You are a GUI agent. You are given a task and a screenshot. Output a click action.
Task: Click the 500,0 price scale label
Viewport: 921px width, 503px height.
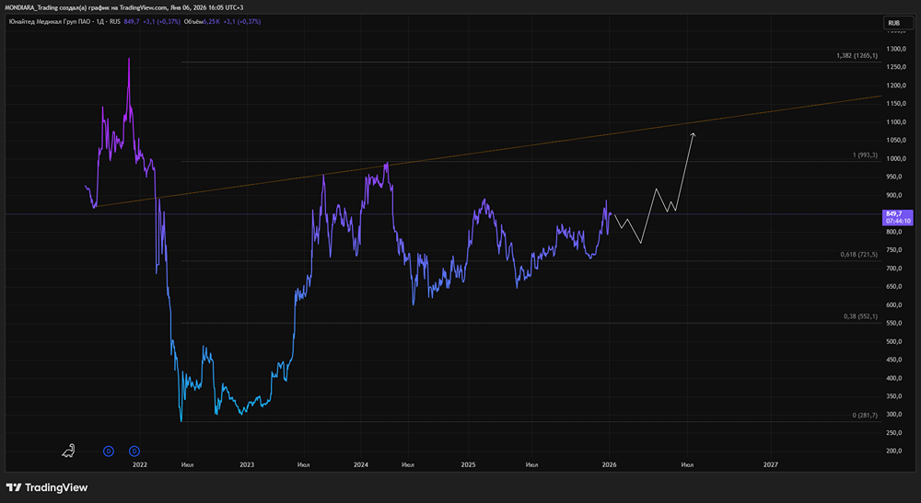coord(896,342)
